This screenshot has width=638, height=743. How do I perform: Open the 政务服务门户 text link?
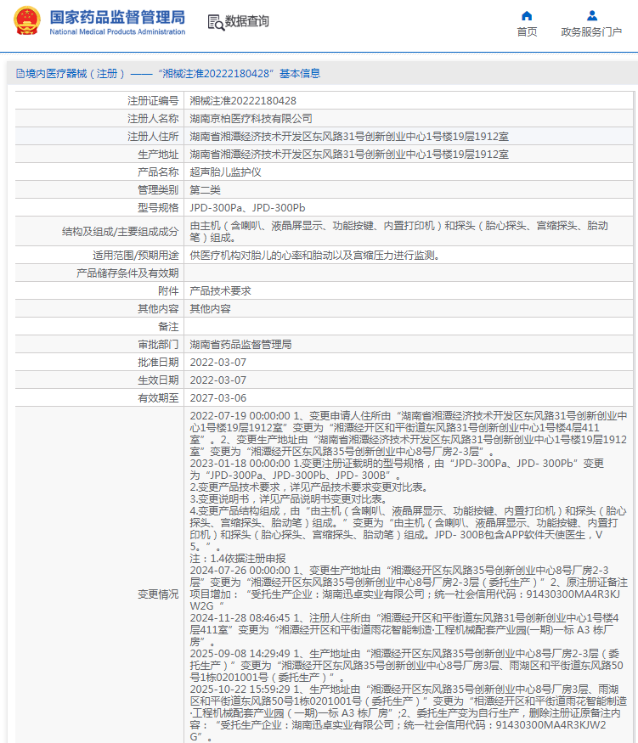(x=592, y=32)
